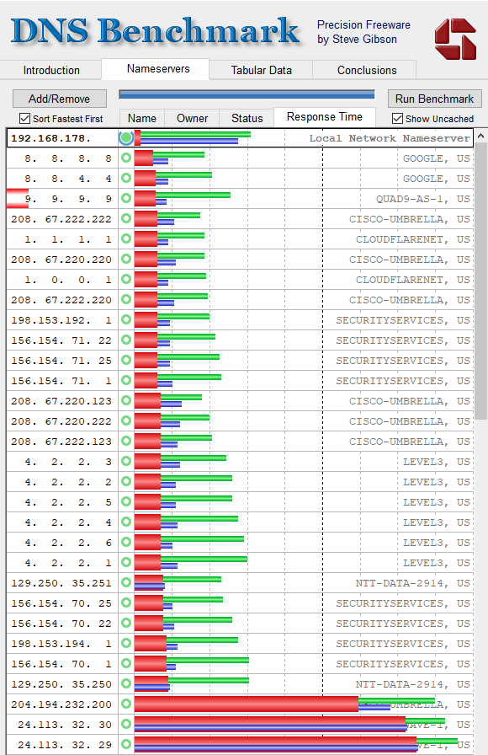Click status circle for 8.8.4.4

pyautogui.click(x=126, y=178)
